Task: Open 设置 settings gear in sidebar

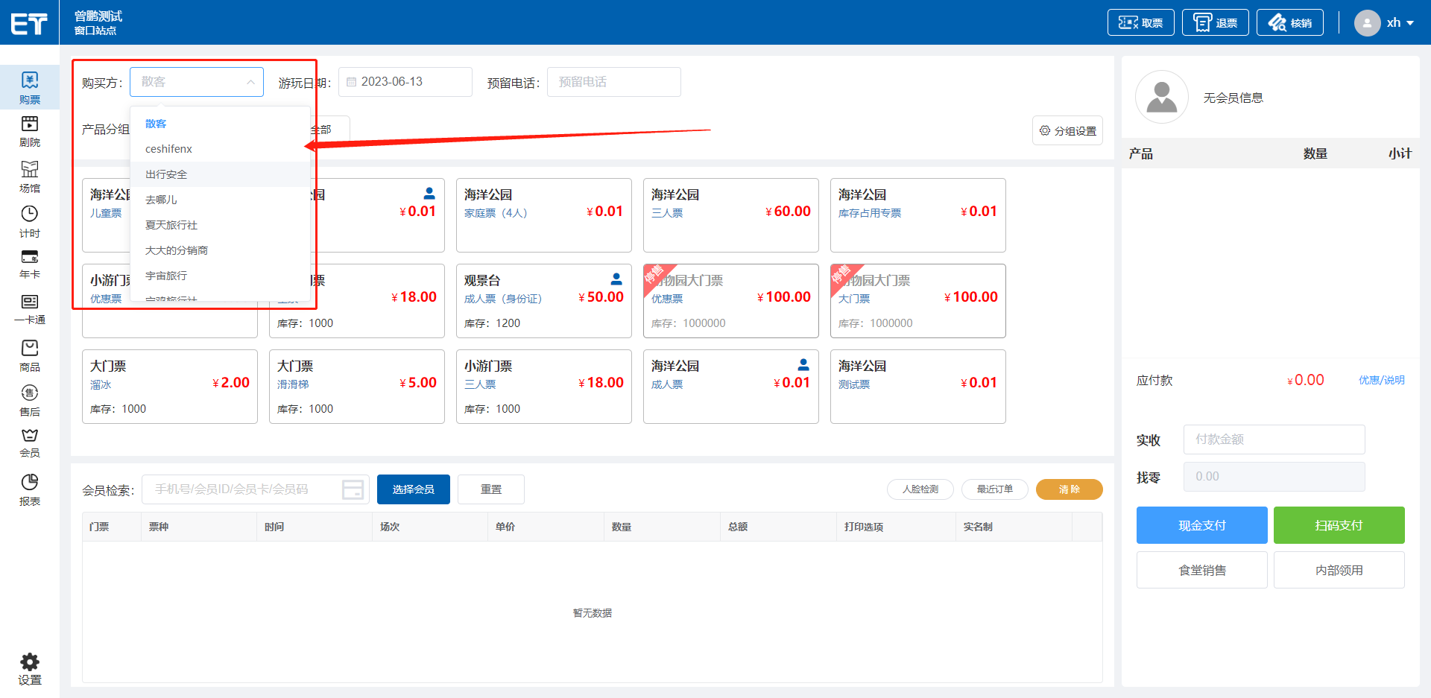Action: [30, 669]
